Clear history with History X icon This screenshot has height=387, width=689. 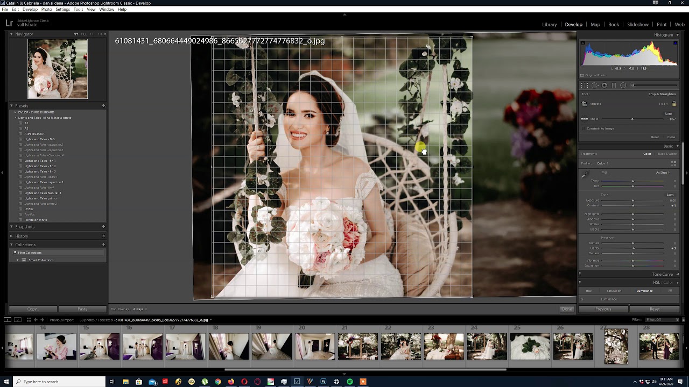coord(103,236)
